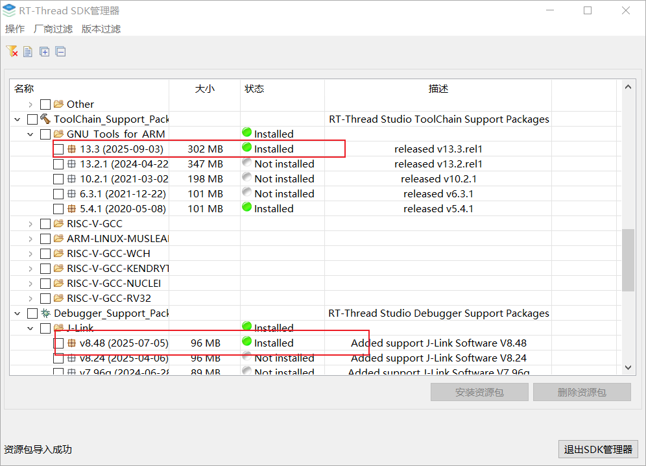646x466 pixels.
Task: Click the expand all toolbar icon
Action: point(44,51)
